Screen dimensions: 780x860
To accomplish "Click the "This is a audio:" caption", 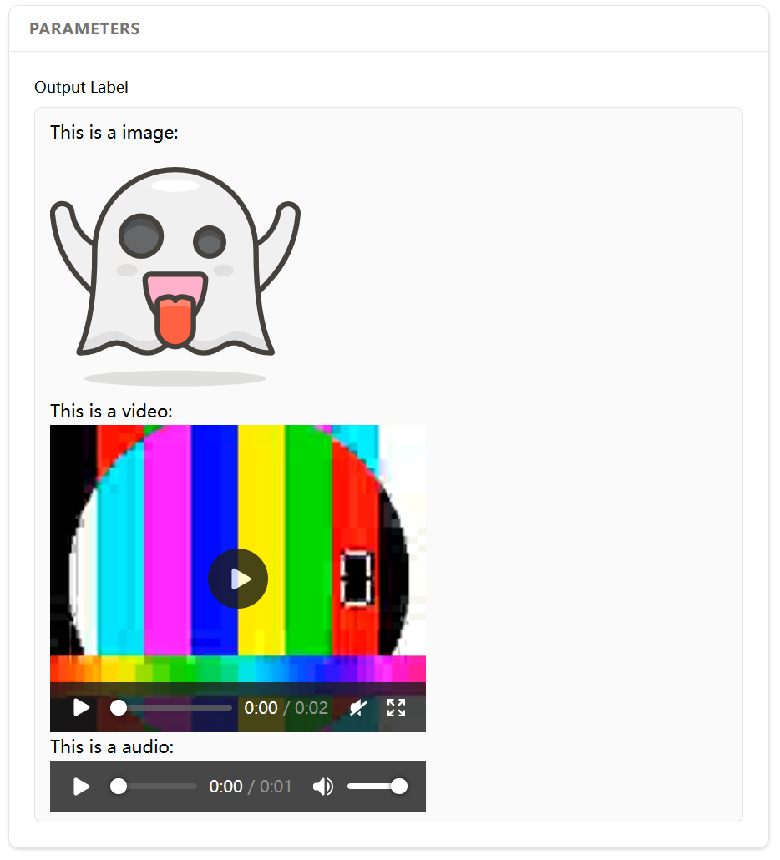I will [x=112, y=746].
